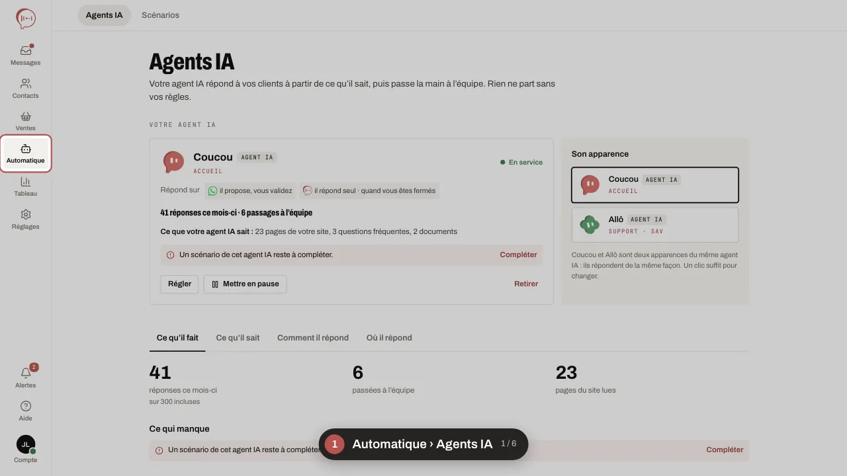Select the "Ce qu'il sait" tab
Image resolution: width=847 pixels, height=476 pixels.
click(x=238, y=338)
